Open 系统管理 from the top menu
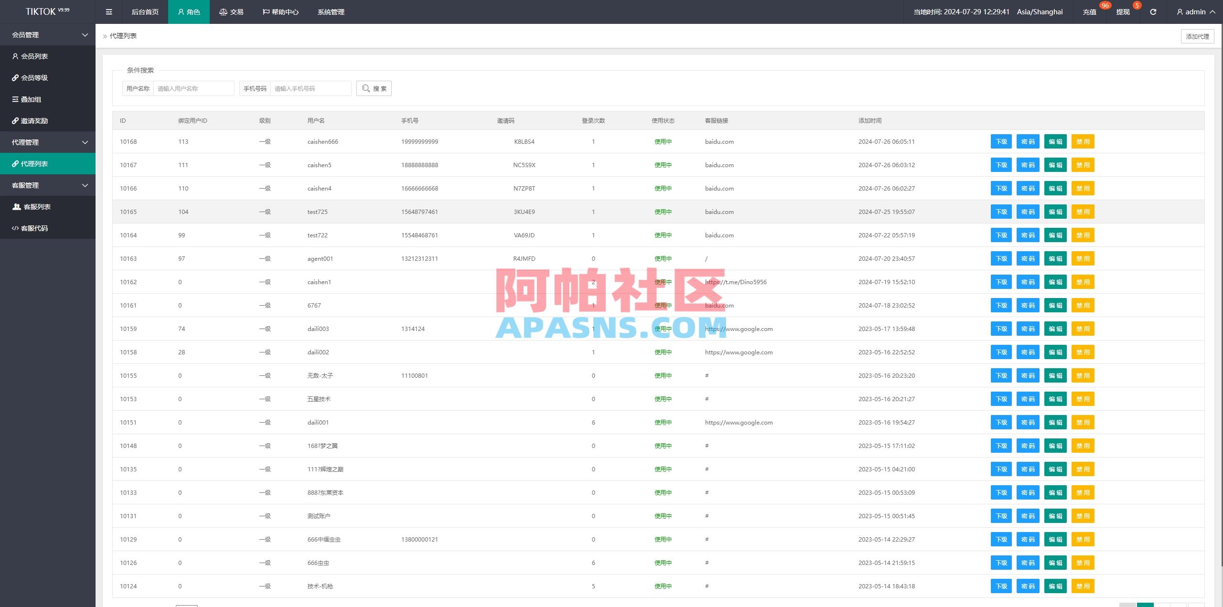The width and height of the screenshot is (1223, 607). pyautogui.click(x=330, y=11)
